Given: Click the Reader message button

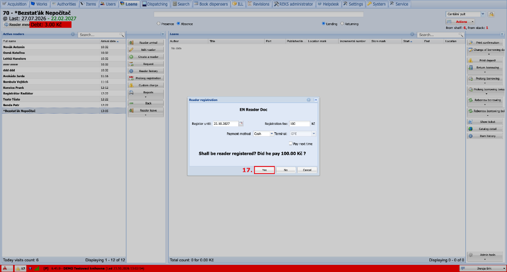Looking at the screenshot, I should coord(17,24).
